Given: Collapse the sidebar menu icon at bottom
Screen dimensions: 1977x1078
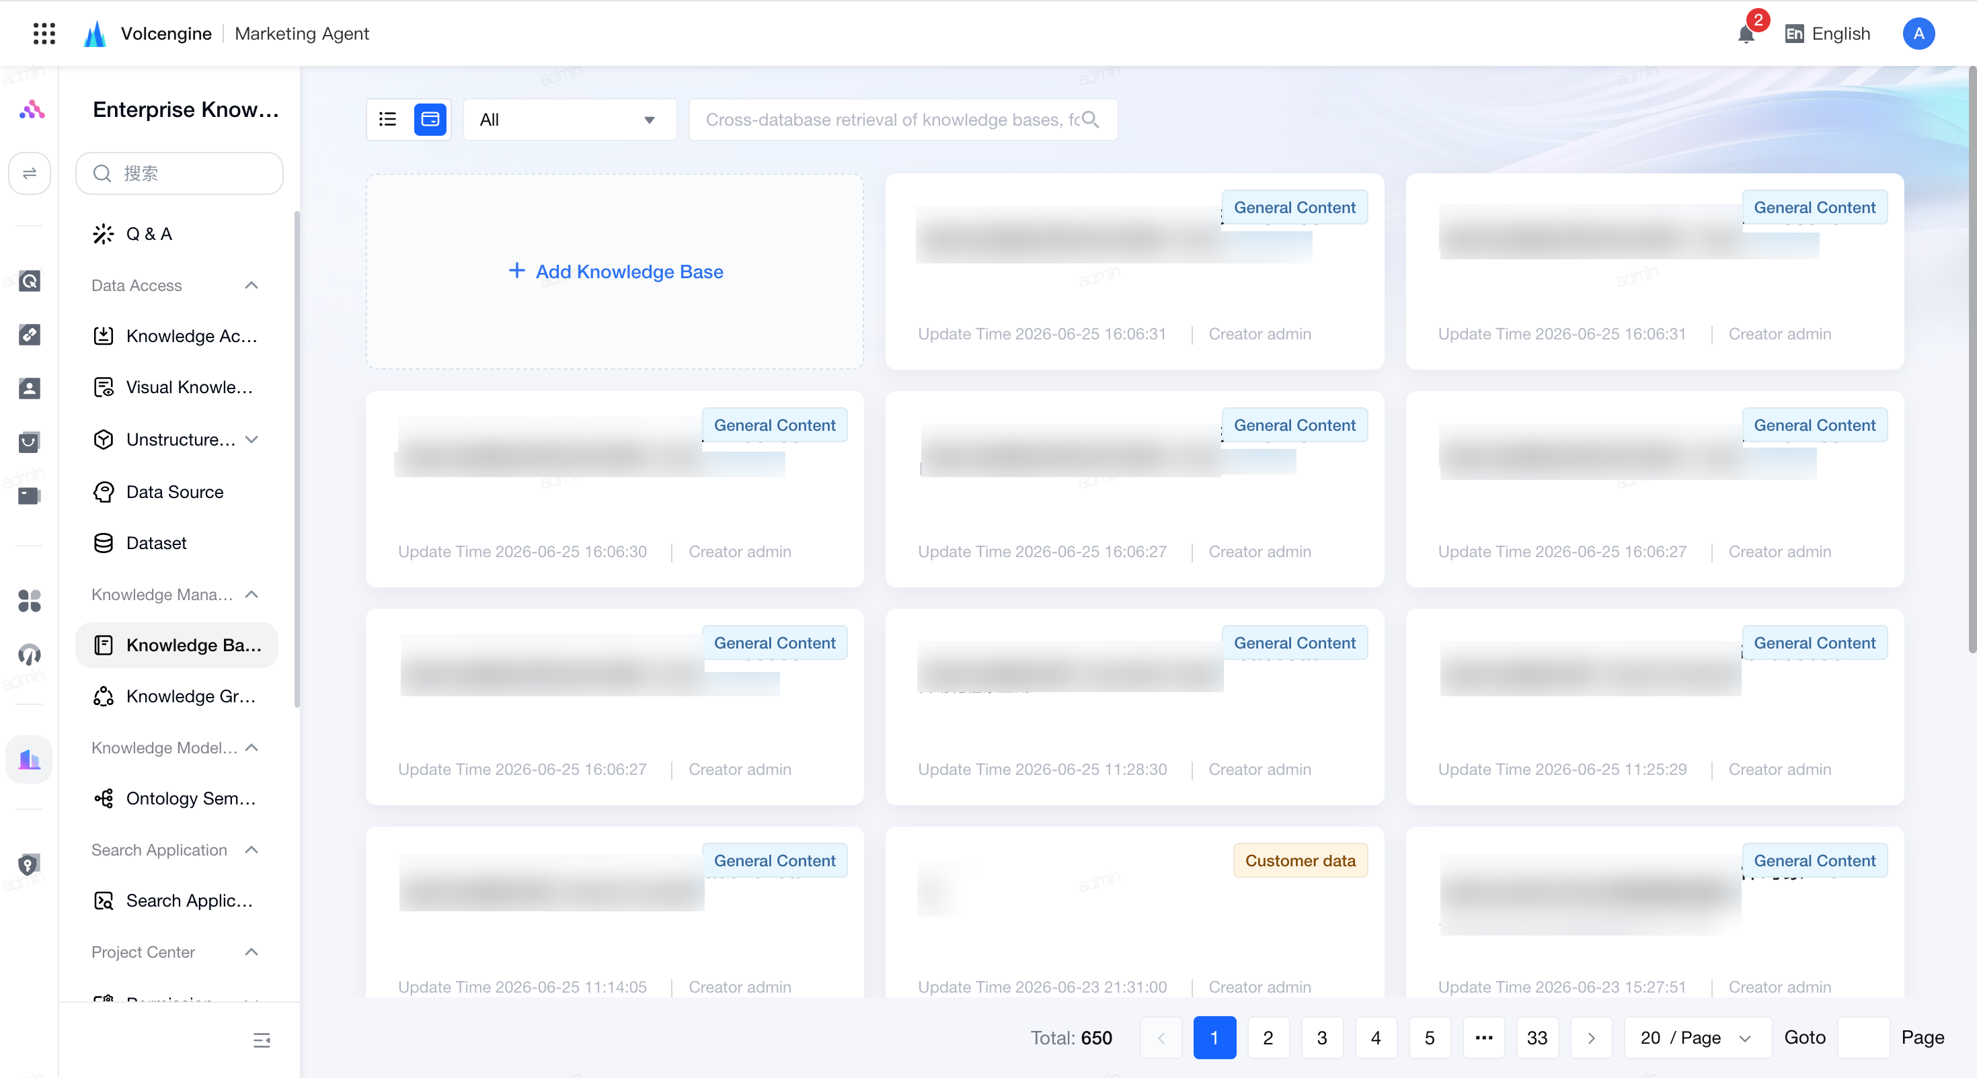Looking at the screenshot, I should tap(262, 1040).
